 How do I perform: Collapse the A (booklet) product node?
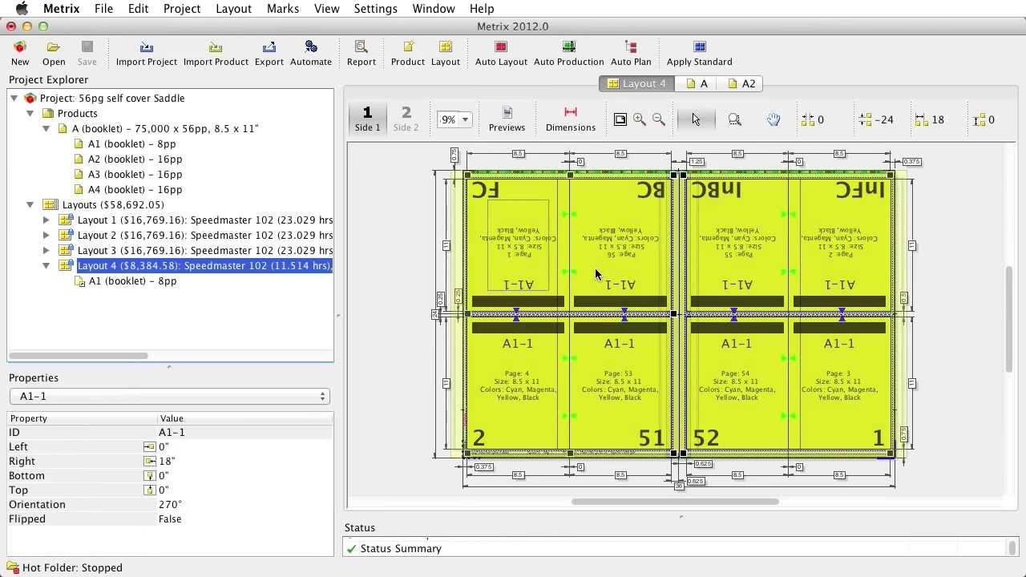click(x=46, y=128)
